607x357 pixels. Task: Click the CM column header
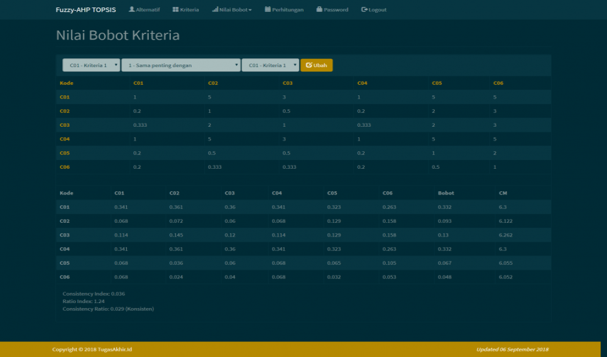[x=503, y=193]
